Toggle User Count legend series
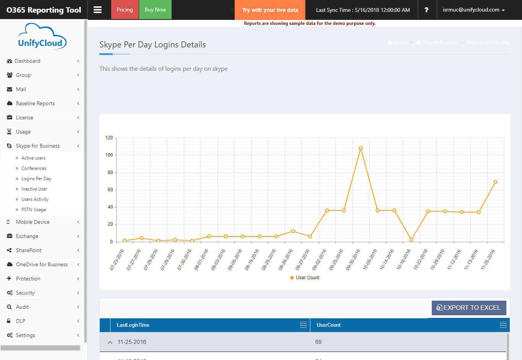Viewport: 522px width, 360px height. 305,278
